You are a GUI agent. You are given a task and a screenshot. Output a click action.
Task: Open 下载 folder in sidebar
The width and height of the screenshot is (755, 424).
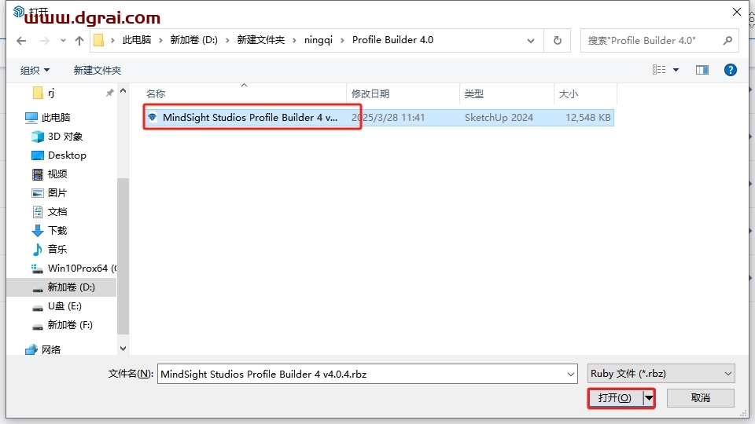click(57, 231)
